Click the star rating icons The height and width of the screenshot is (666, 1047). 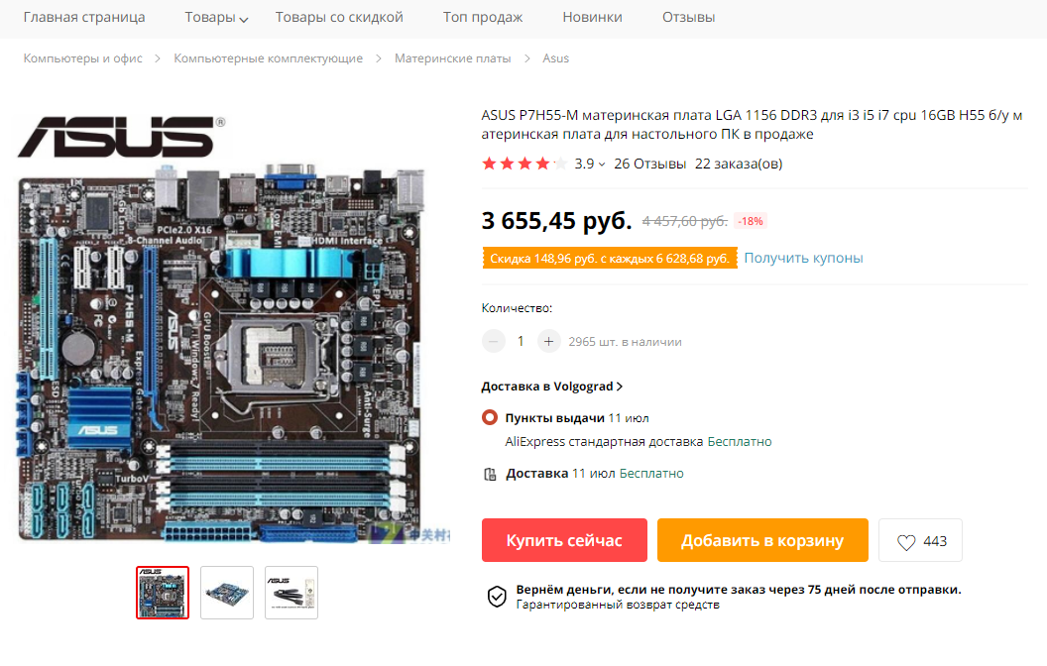point(524,164)
